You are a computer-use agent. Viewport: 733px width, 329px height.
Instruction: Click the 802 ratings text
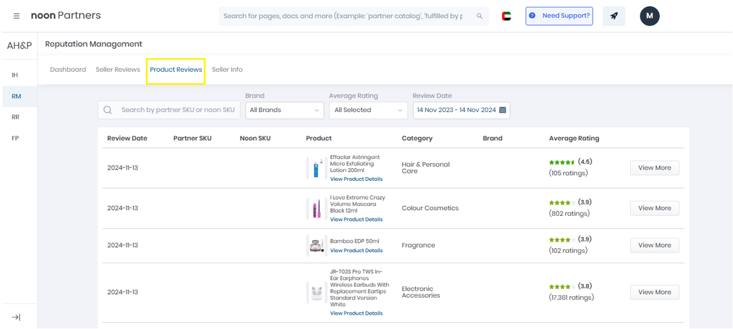pos(569,214)
